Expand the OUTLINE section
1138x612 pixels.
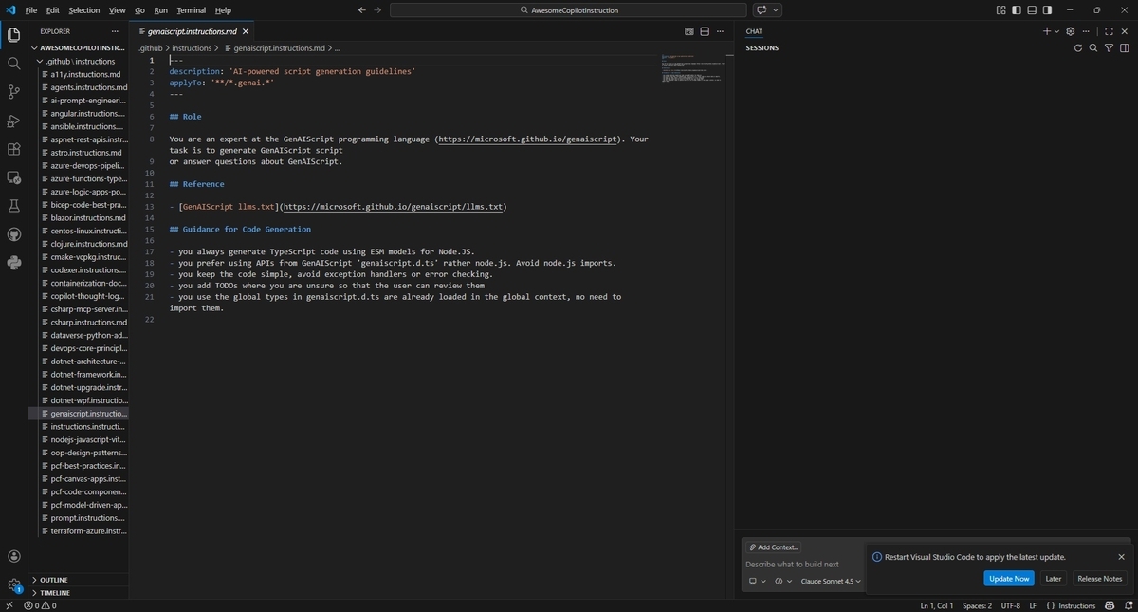(x=79, y=580)
